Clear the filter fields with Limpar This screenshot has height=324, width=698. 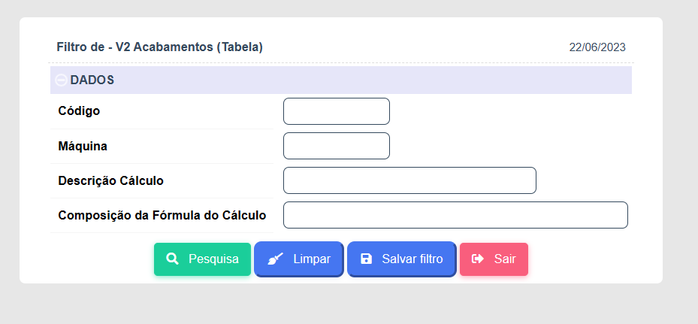(x=299, y=259)
